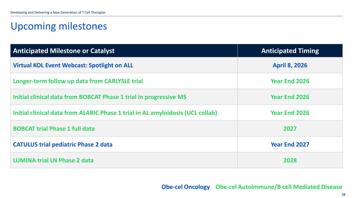Select the CARLYSLE trial follow-up data milestone
The image size is (353, 198).
[78, 81]
